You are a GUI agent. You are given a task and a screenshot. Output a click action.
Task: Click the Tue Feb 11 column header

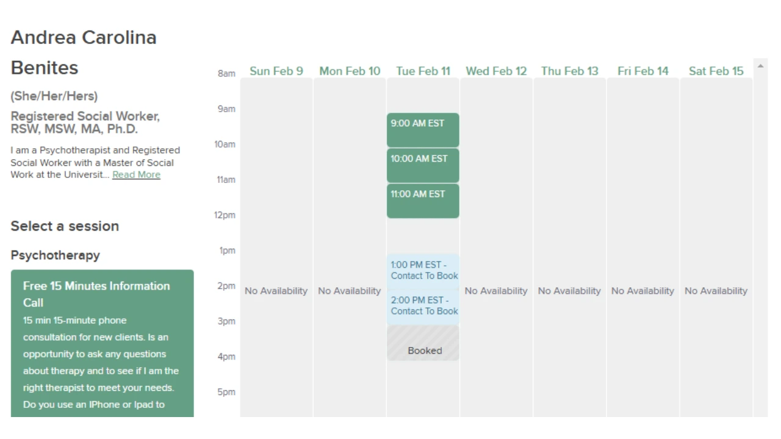(423, 71)
